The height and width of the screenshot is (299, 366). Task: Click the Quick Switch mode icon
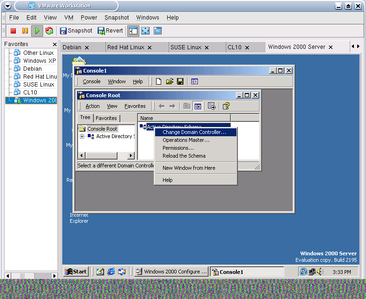tap(158, 31)
